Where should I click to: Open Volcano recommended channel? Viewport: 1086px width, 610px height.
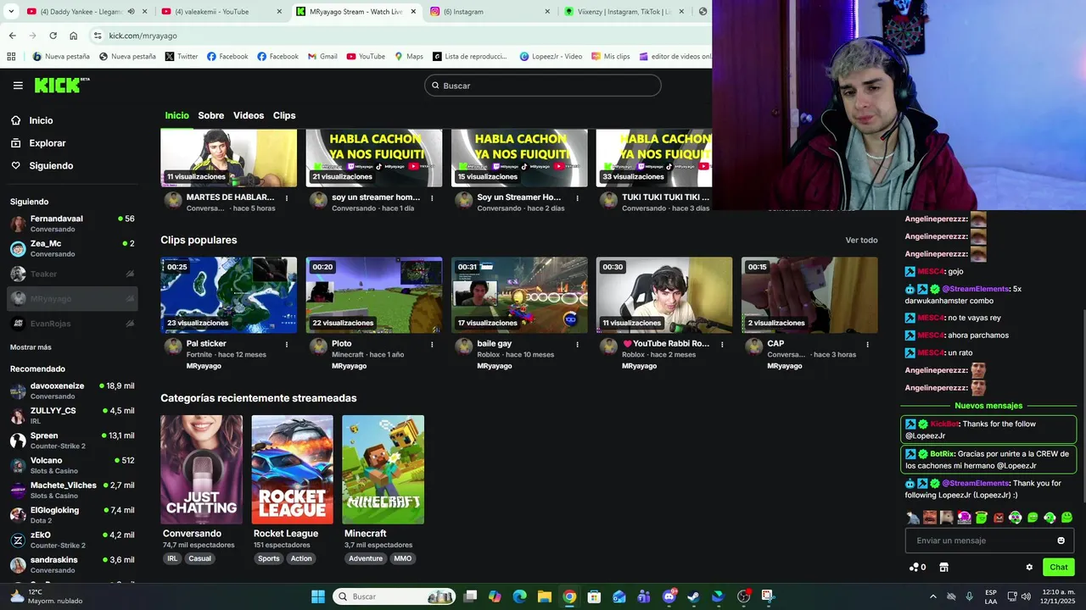pos(72,465)
